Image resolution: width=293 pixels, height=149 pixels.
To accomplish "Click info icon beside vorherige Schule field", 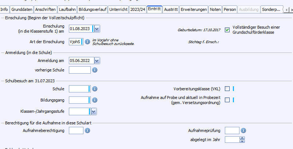I will [94, 70].
